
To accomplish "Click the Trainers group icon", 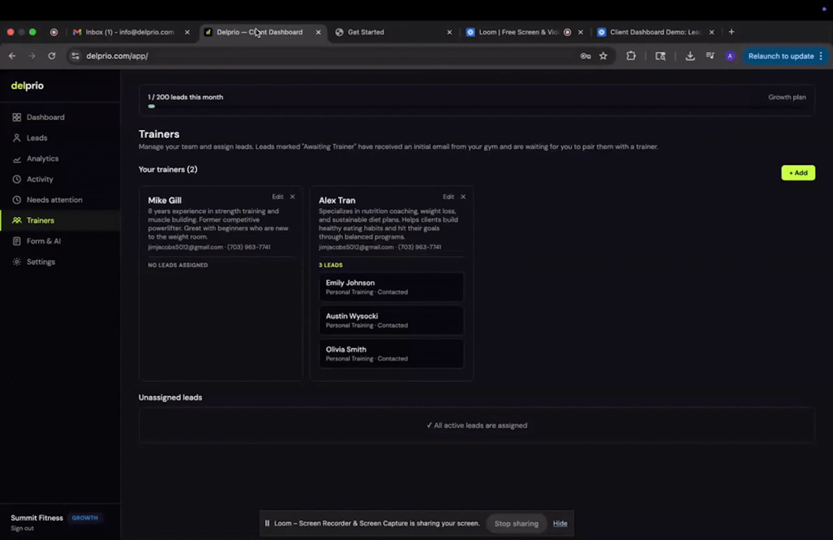I will click(17, 221).
